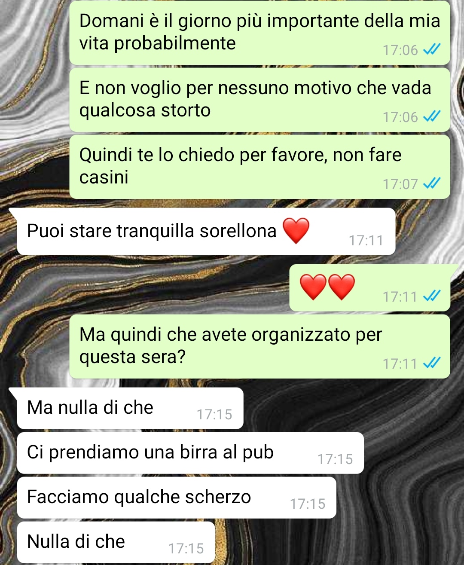The width and height of the screenshot is (464, 565).
Task: Tap blue ticks on 'non fare casini' message
Action: point(432,184)
